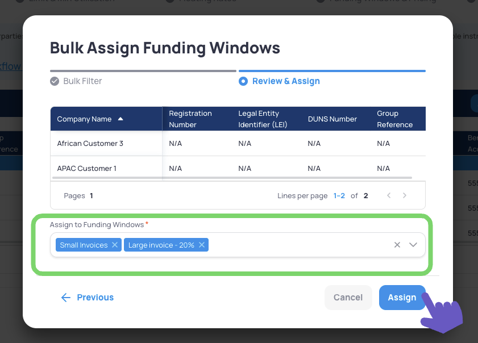The width and height of the screenshot is (478, 343).
Task: Sort by Registration Number column
Action: coord(190,119)
